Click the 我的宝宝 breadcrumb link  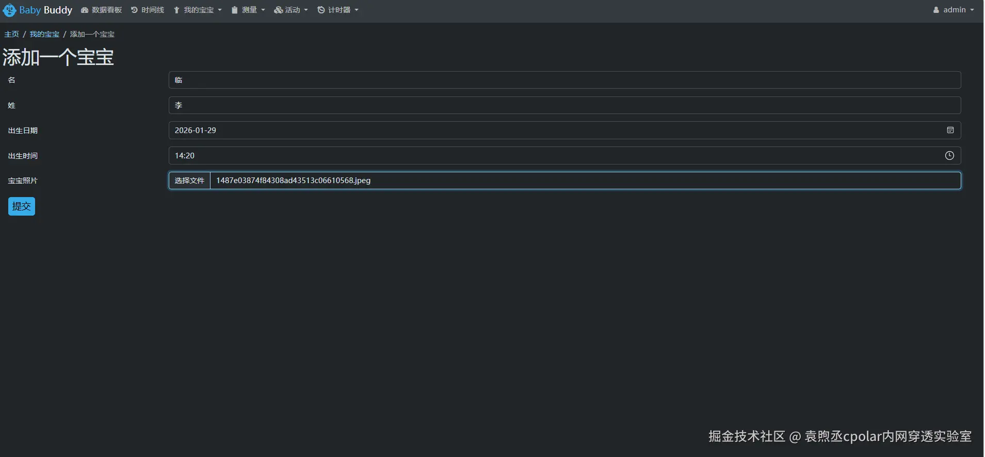point(44,34)
